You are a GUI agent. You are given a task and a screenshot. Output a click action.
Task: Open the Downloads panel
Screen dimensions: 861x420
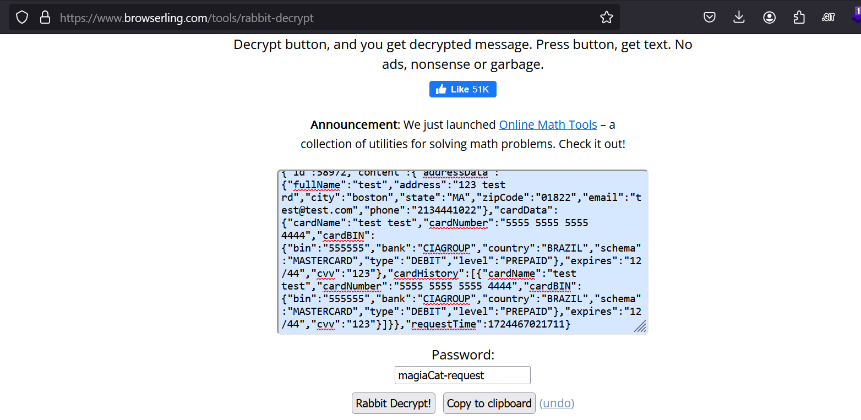point(739,18)
